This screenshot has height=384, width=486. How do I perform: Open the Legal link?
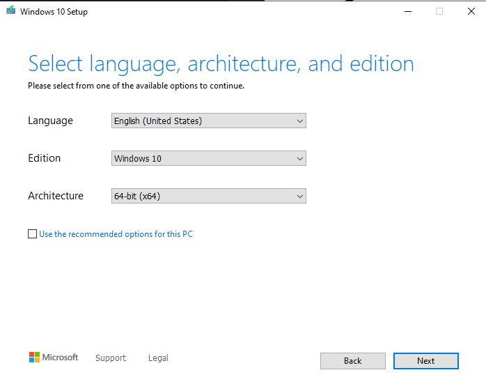click(x=158, y=358)
